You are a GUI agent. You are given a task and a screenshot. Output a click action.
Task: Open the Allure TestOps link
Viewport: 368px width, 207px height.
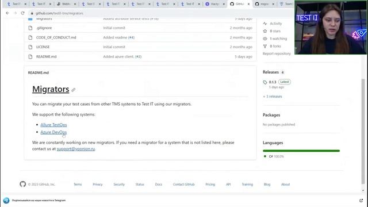point(53,125)
